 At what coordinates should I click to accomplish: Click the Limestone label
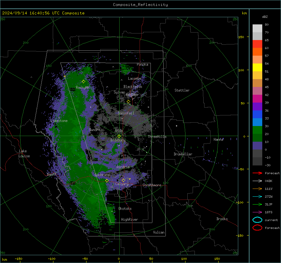(x=59, y=121)
